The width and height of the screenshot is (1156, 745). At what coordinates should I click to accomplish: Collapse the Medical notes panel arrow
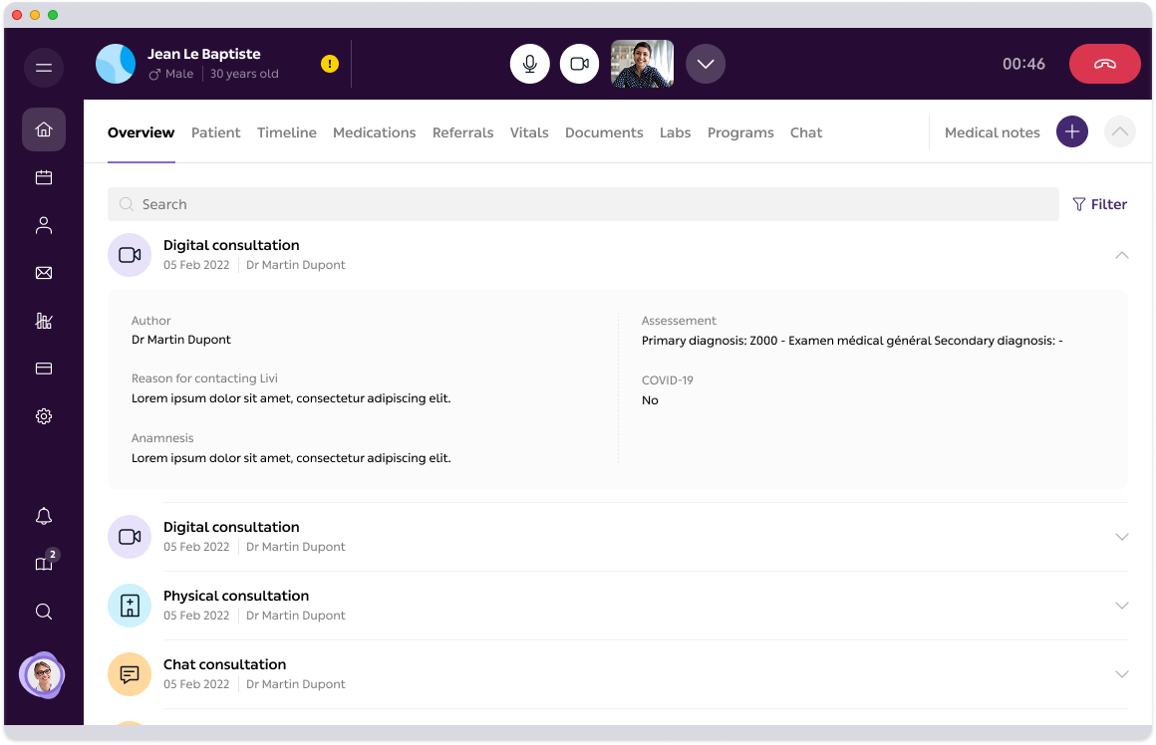[x=1120, y=131]
